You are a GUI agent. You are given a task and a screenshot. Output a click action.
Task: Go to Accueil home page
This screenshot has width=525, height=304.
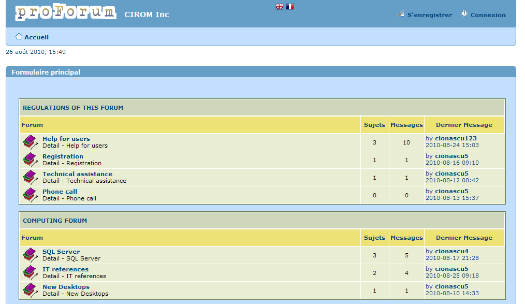[36, 37]
